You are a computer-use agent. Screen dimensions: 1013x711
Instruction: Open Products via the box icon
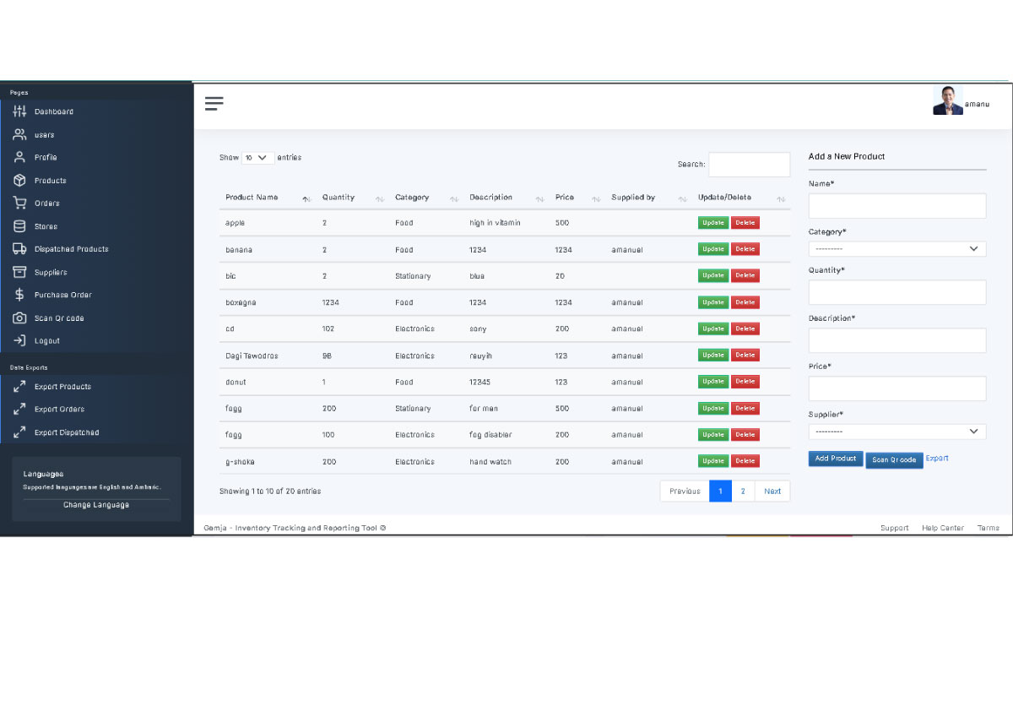[19, 181]
